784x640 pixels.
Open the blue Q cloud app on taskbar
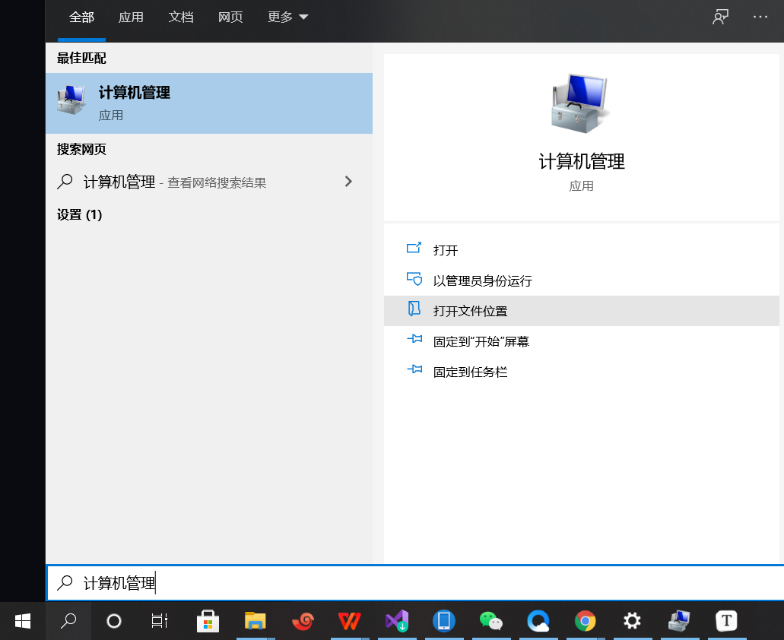tap(538, 621)
